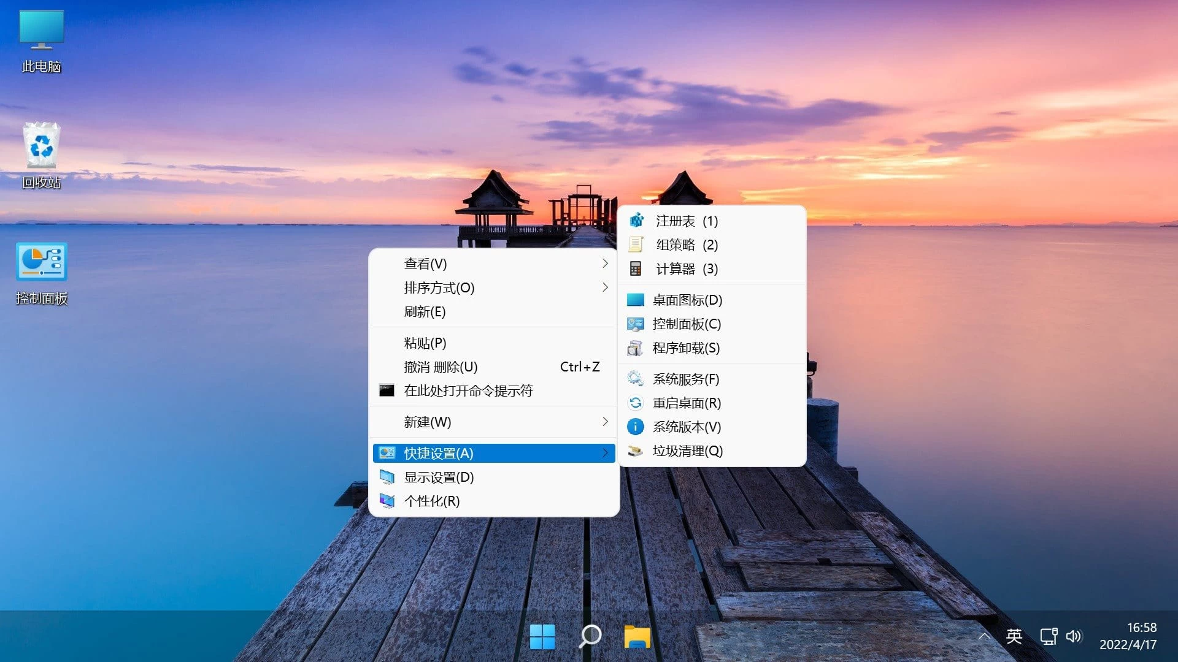The height and width of the screenshot is (662, 1178).
Task: Choose 在此处打开命令提示符 command prompt entry
Action: [468, 390]
